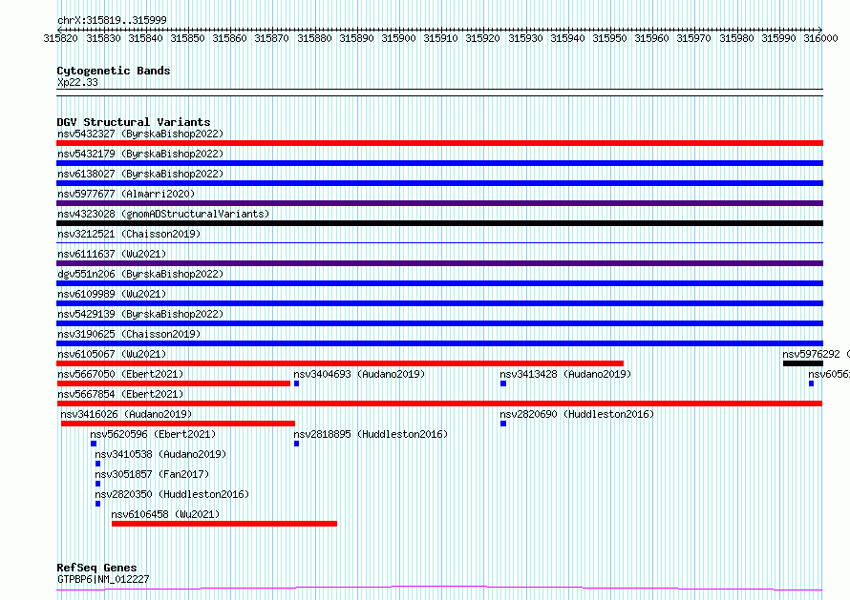Click the red bar of nsv3416026
Viewport: 850px width, 600px height.
point(178,424)
